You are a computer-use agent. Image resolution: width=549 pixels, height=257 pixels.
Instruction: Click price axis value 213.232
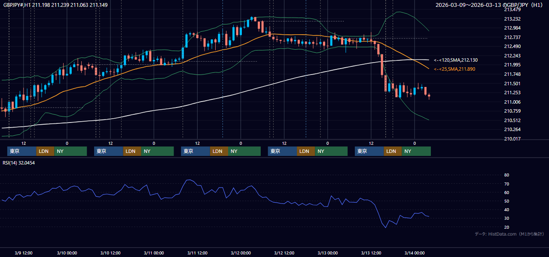point(512,19)
